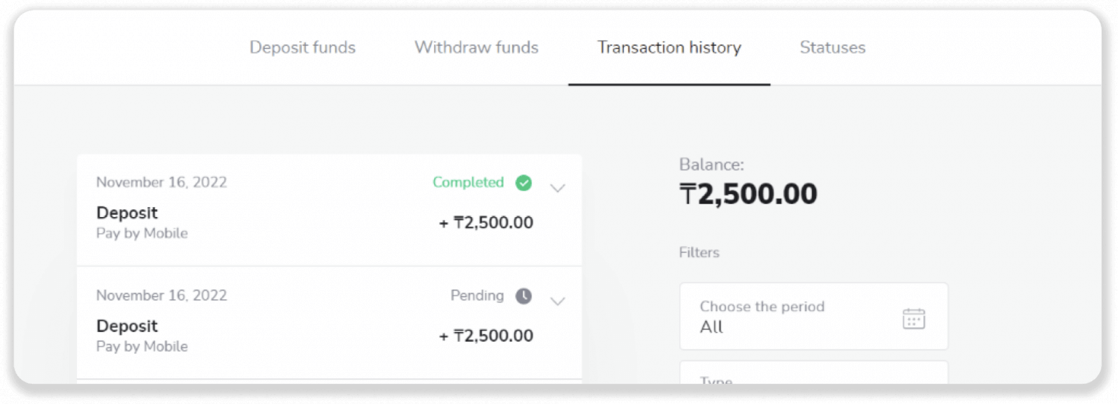Screen dimensions: 1118x404
Task: Switch to the Withdraw funds tab
Action: coord(477,47)
